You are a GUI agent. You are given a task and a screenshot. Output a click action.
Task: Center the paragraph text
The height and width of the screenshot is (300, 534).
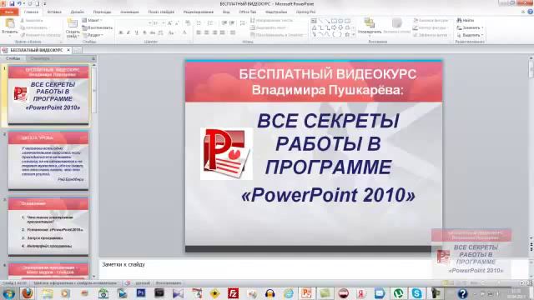(207, 32)
